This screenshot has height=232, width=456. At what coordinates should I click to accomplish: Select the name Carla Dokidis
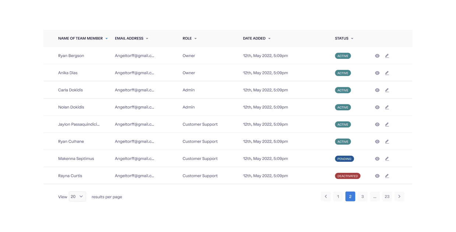point(70,90)
